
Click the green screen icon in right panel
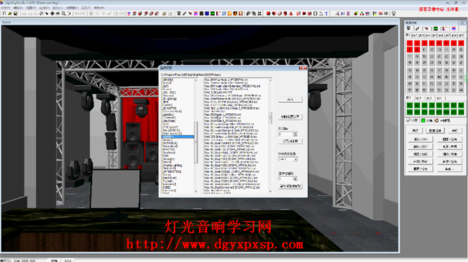pos(436,29)
